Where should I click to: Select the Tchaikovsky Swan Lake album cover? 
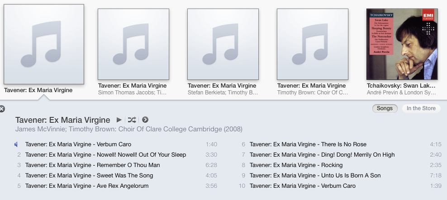pos(402,44)
